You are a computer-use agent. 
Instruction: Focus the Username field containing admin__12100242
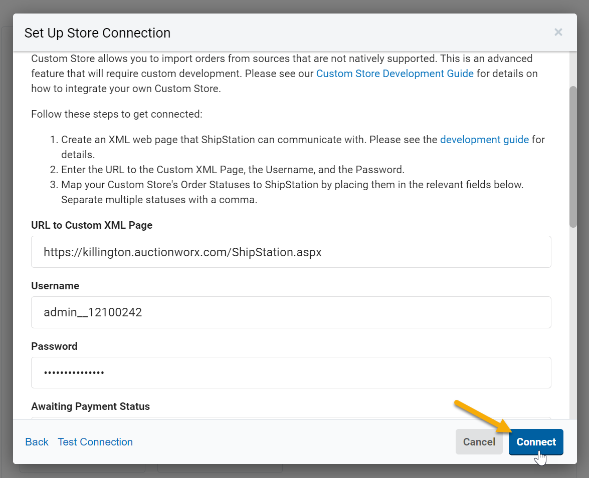coord(291,312)
